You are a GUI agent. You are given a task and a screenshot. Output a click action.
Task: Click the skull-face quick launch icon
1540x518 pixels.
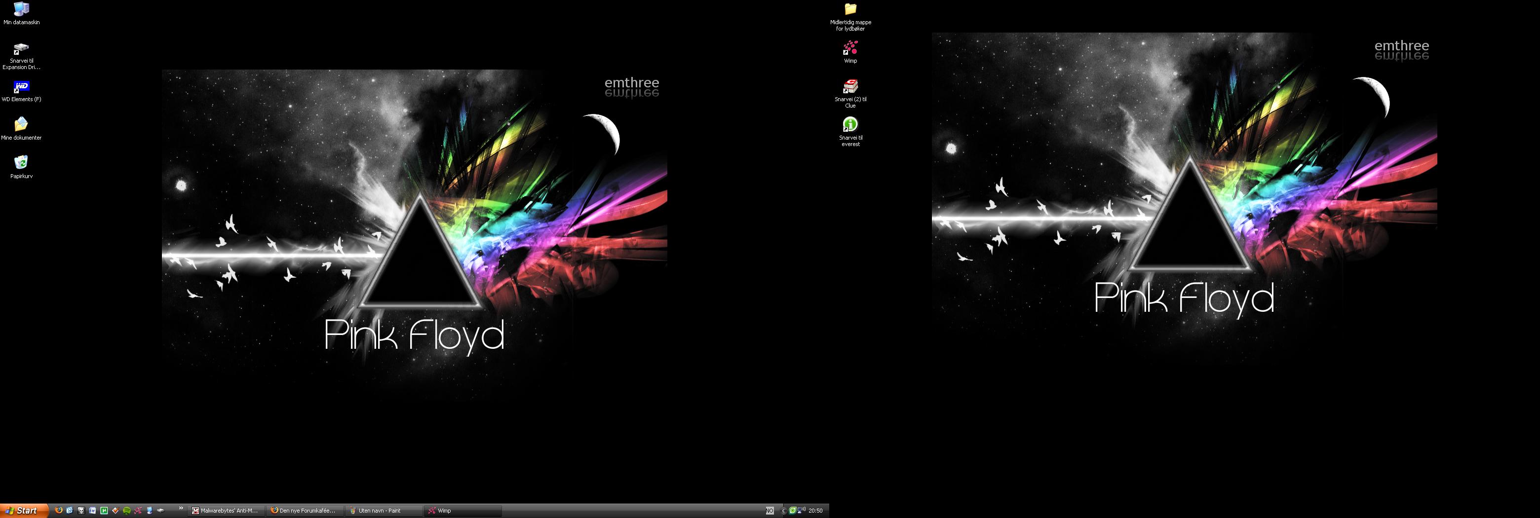[x=81, y=510]
